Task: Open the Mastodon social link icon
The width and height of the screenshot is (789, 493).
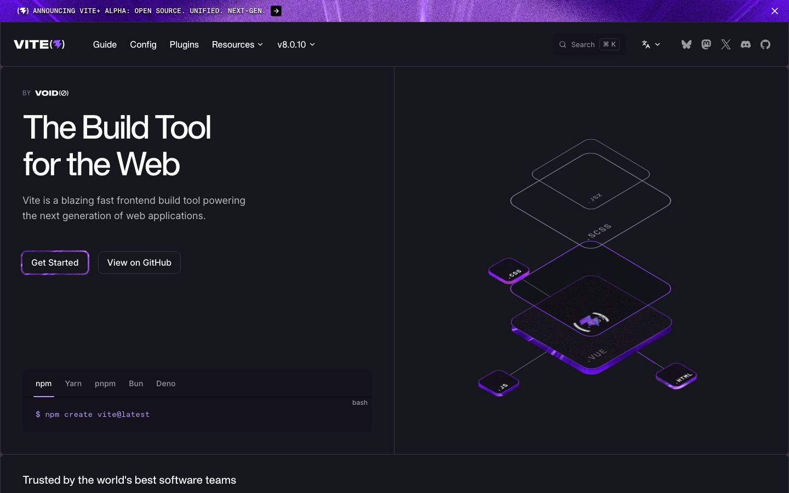Action: coord(706,44)
